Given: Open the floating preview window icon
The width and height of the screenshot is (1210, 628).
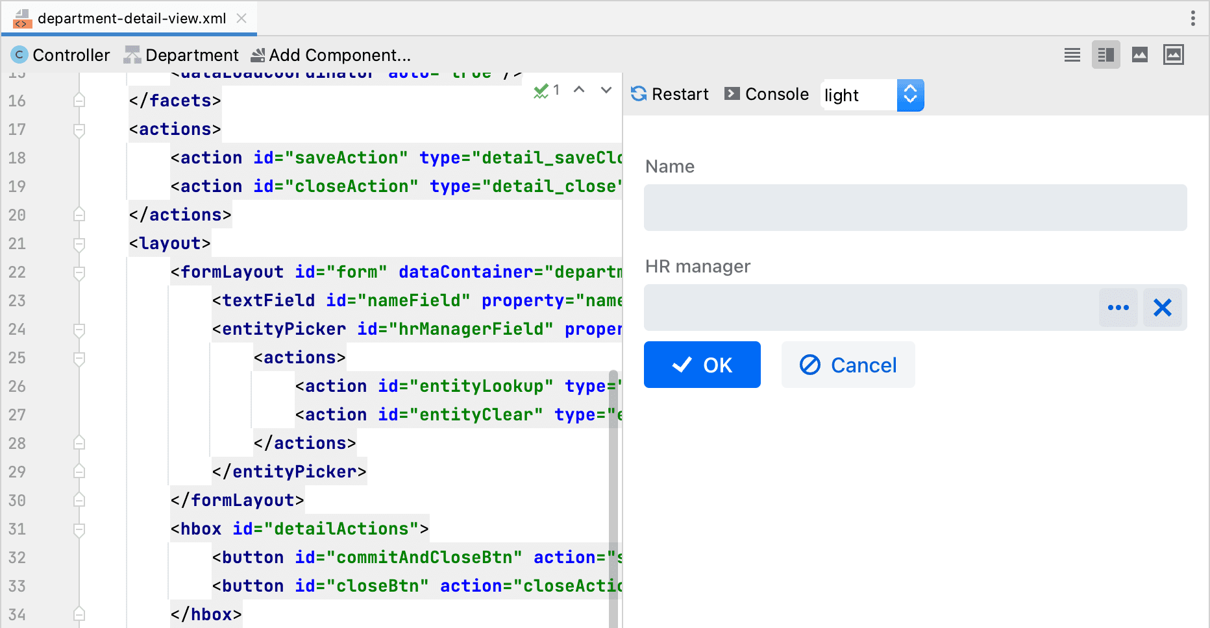Looking at the screenshot, I should [1174, 55].
